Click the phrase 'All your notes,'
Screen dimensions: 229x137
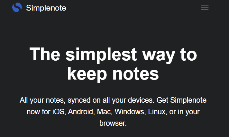point(43,100)
